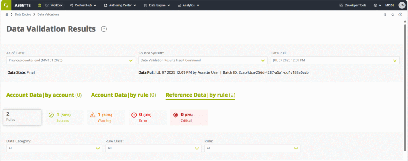Click the red Critical target icon
This screenshot has width=408, height=161.
click(x=175, y=115)
